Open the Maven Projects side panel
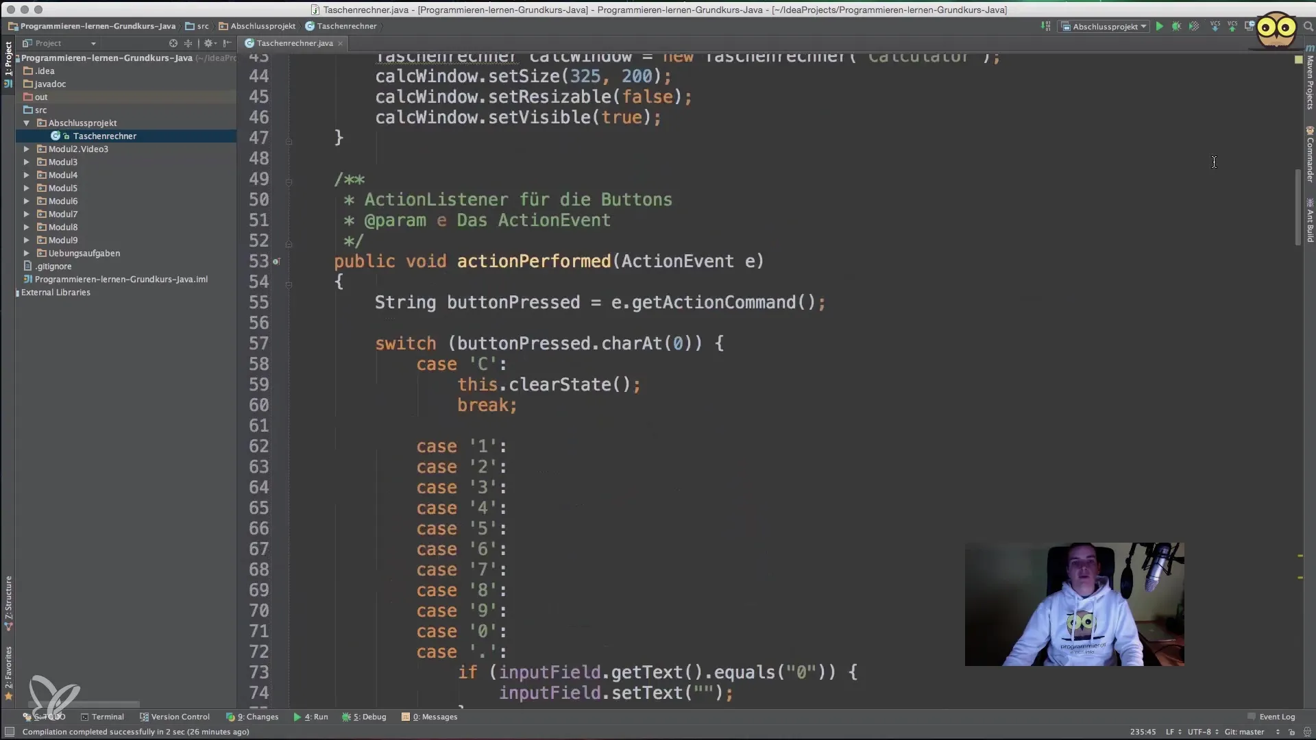1316x740 pixels. 1309,77
